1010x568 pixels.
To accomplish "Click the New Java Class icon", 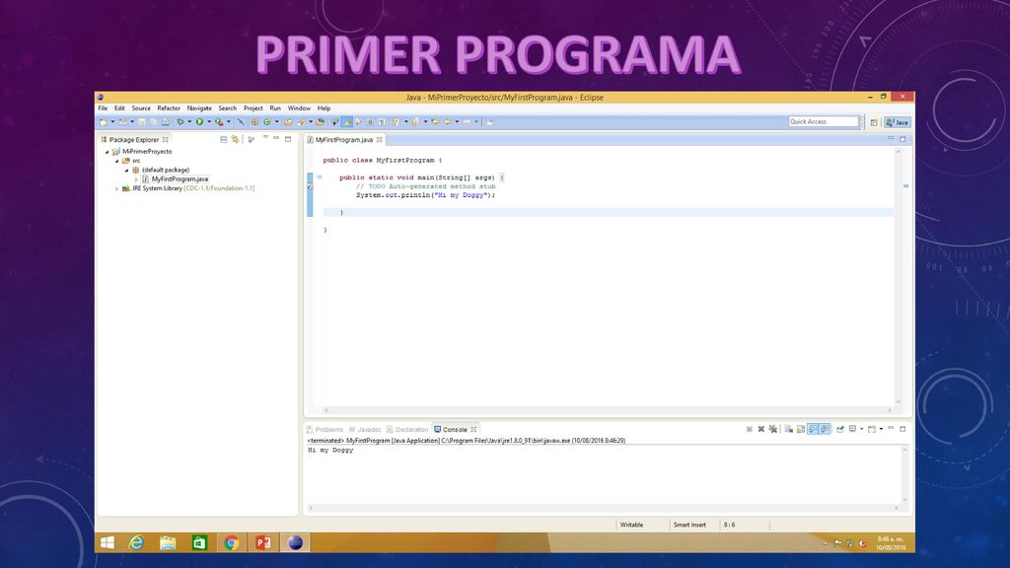I will click(266, 121).
